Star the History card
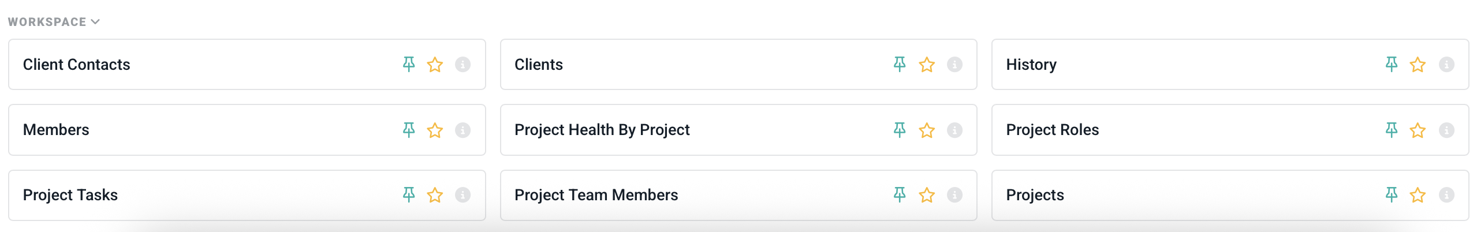 tap(1418, 64)
